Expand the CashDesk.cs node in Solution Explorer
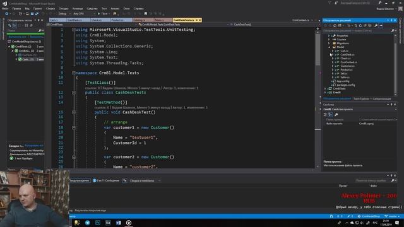 click(x=333, y=55)
